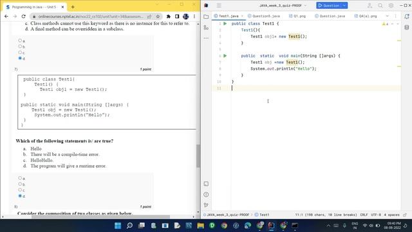Expand run options arrow beside Question button
This screenshot has height=232, width=412.
344,5
